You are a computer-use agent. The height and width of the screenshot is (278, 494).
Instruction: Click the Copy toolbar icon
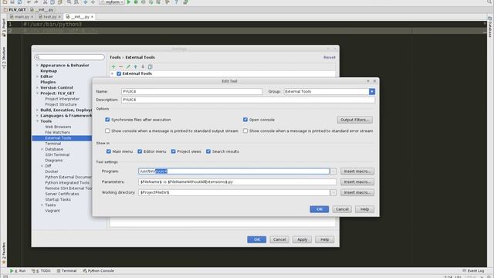(x=52, y=2)
